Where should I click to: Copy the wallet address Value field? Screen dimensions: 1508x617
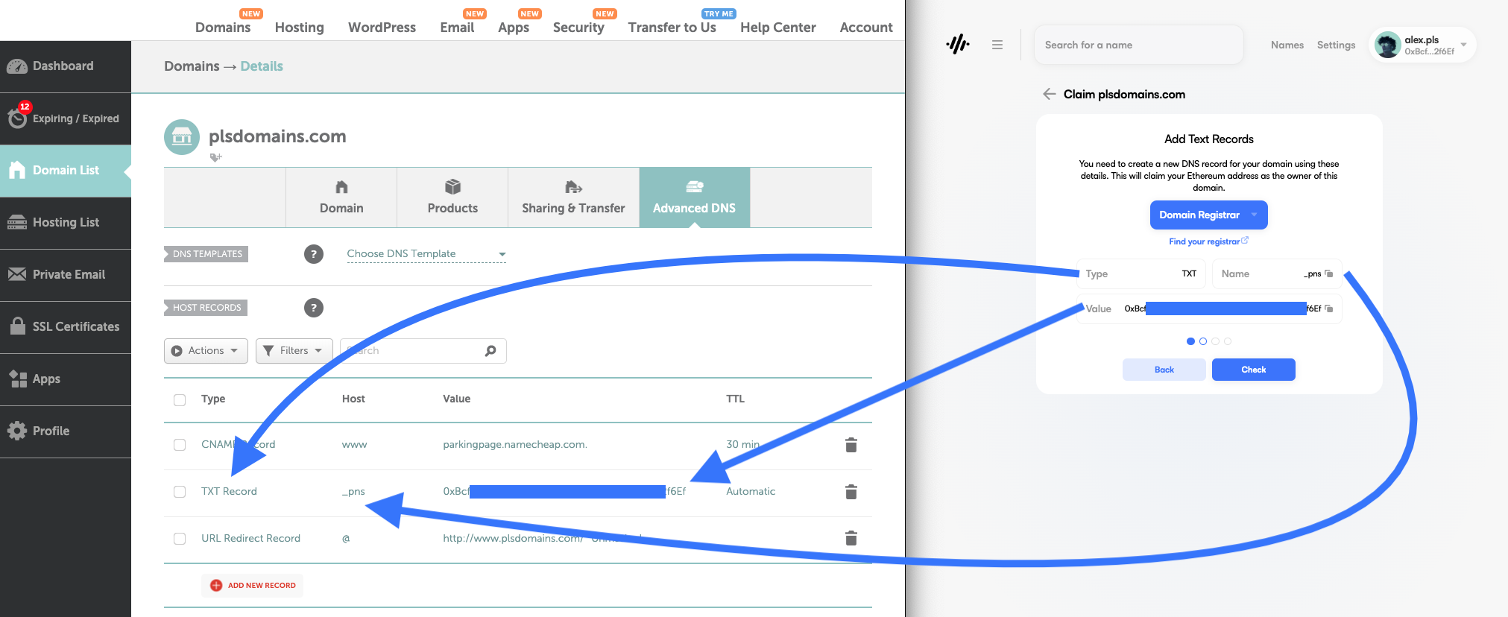pyautogui.click(x=1328, y=308)
